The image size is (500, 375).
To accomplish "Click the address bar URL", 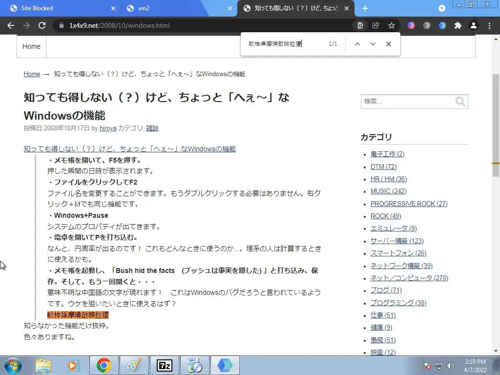I will click(x=119, y=25).
